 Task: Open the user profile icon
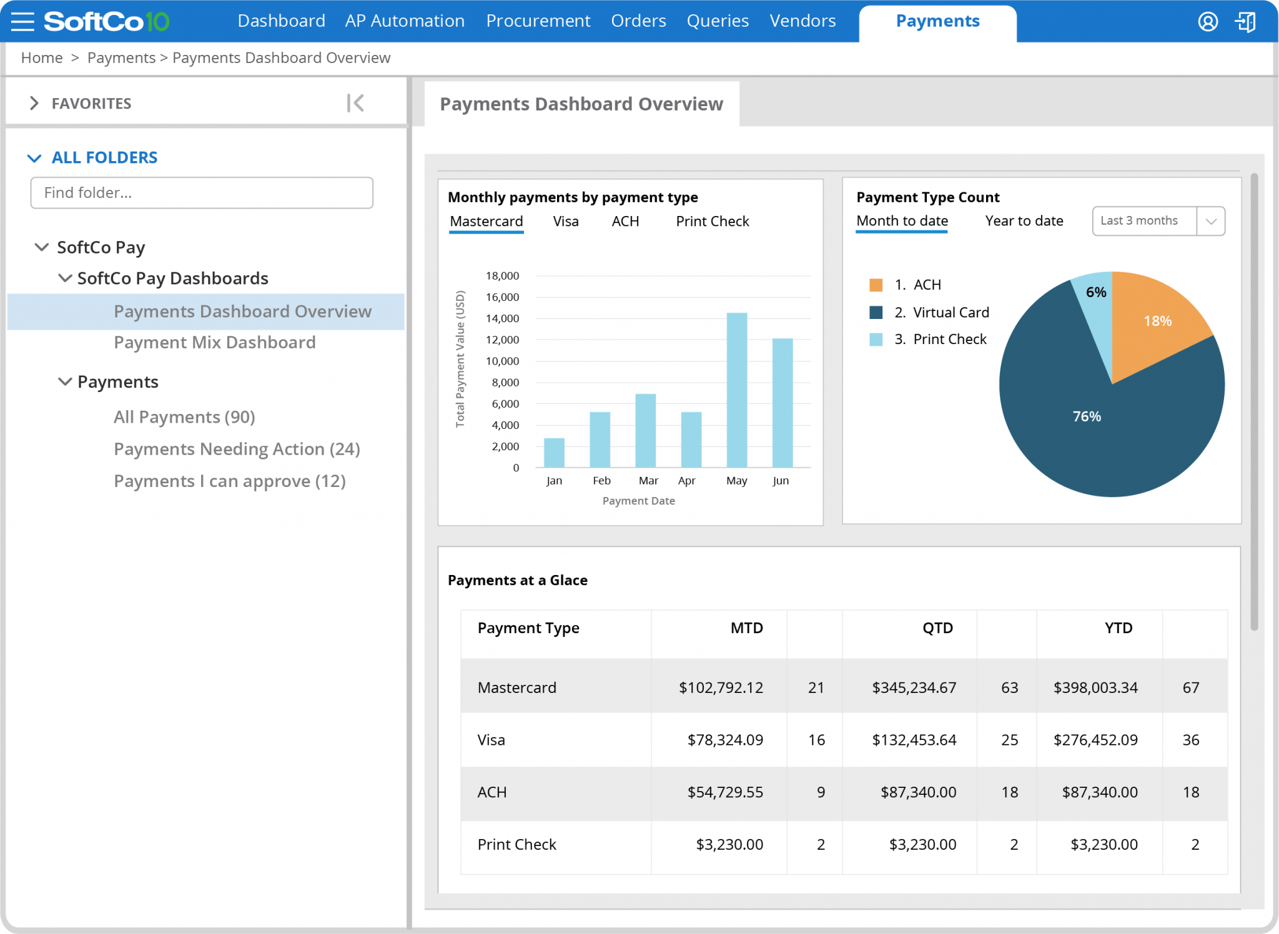pos(1208,21)
